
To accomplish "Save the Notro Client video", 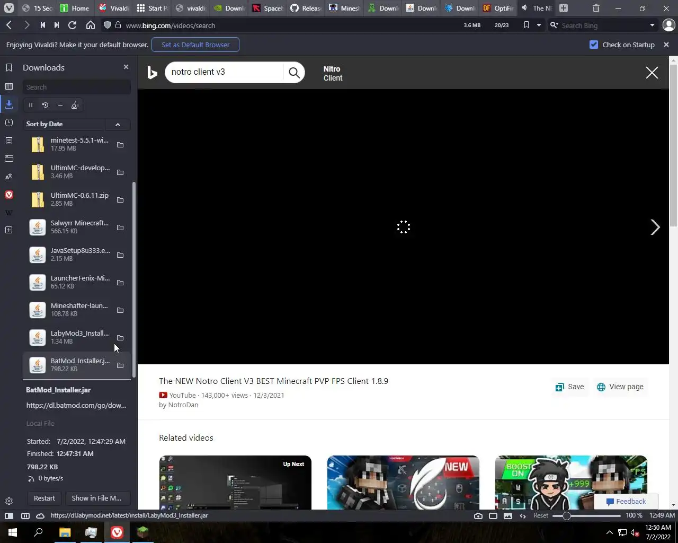I will [569, 387].
